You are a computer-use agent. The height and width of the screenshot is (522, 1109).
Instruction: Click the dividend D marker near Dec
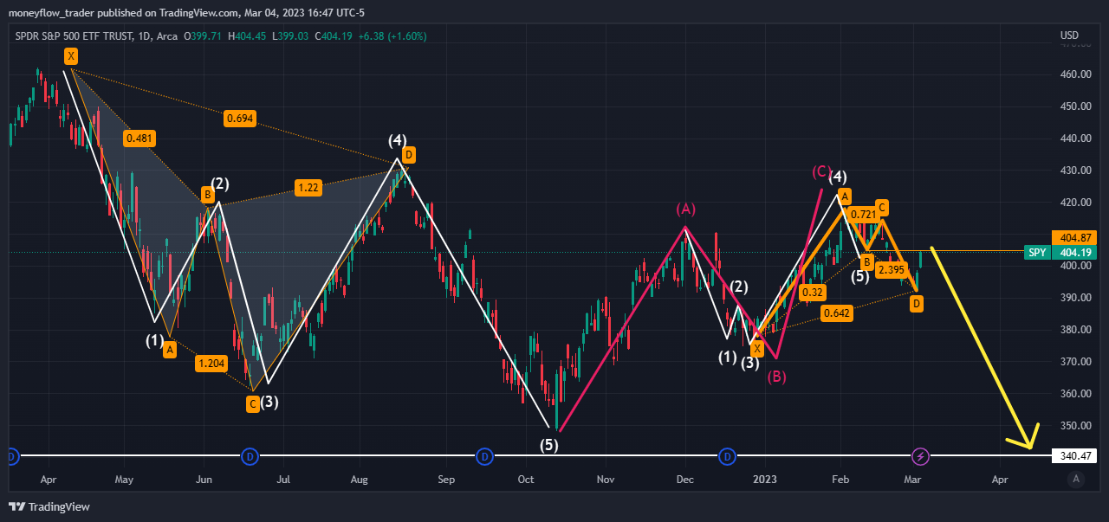click(728, 455)
